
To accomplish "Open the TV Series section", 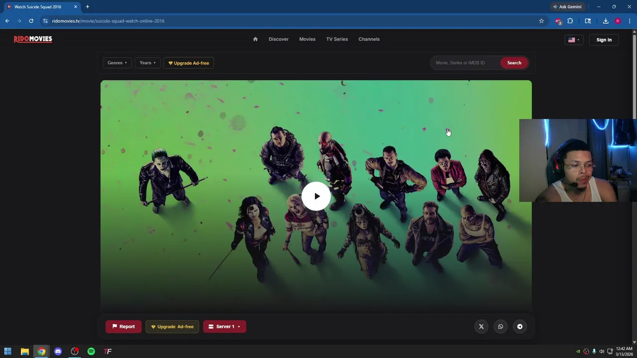I will (x=337, y=39).
